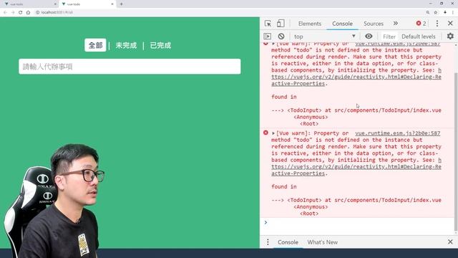
Task: Reload the page icon
Action: (x=21, y=12)
